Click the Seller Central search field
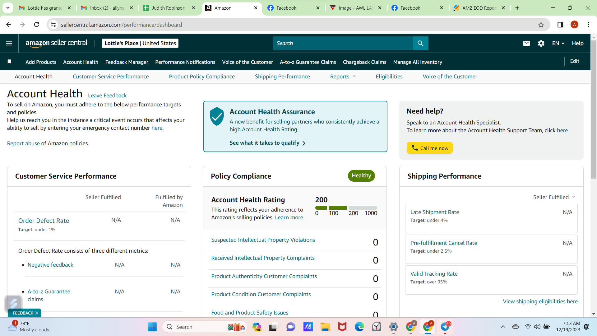 pos(343,43)
